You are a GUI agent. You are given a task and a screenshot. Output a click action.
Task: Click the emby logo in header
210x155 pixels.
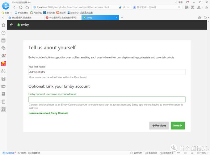pos(23,25)
